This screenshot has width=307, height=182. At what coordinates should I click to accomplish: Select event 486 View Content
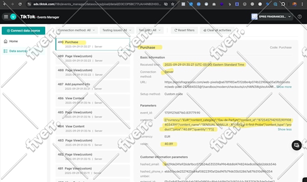93,100
